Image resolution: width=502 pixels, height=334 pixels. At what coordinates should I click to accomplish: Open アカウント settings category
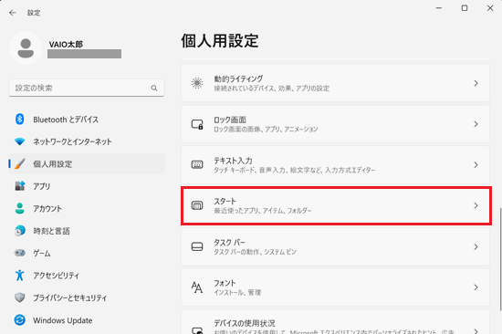click(x=87, y=208)
